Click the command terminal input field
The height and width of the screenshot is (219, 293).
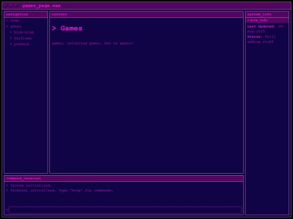click(125, 210)
